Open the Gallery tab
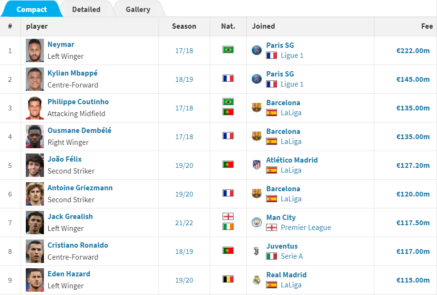Viewport: 437px width, 295px height. click(x=138, y=9)
